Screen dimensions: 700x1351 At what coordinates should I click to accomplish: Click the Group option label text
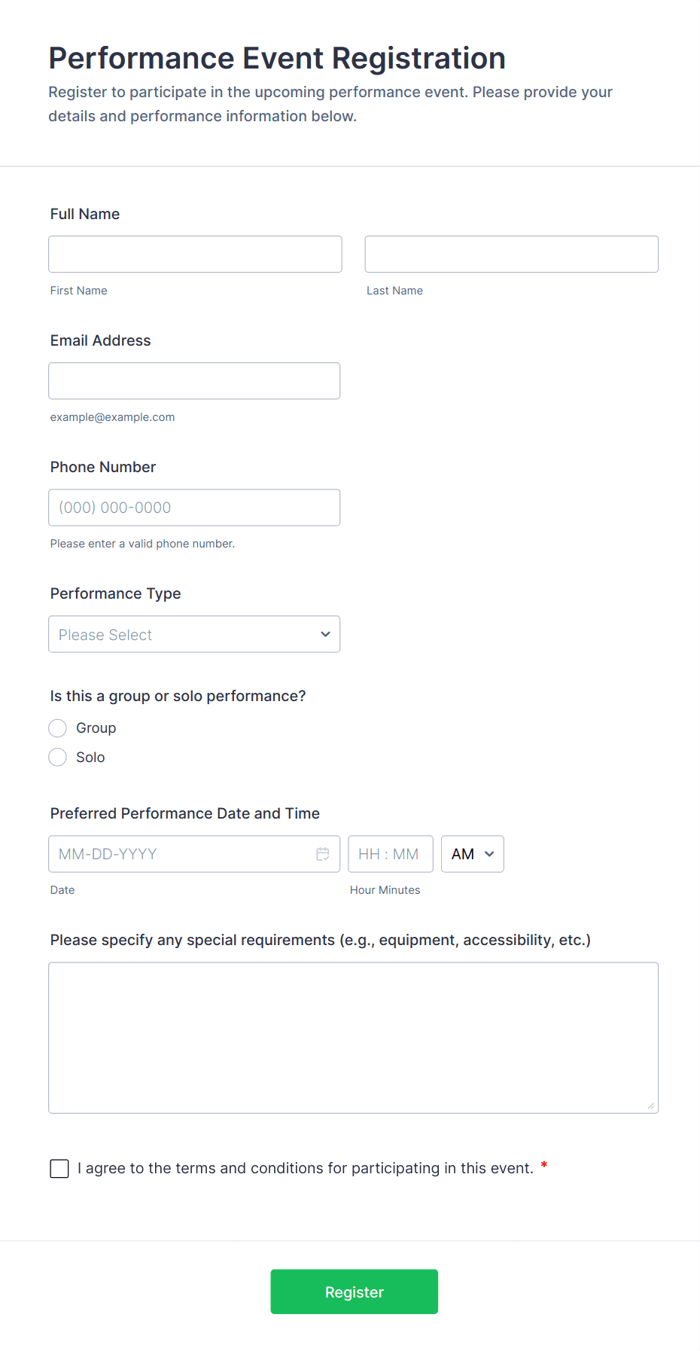point(96,728)
